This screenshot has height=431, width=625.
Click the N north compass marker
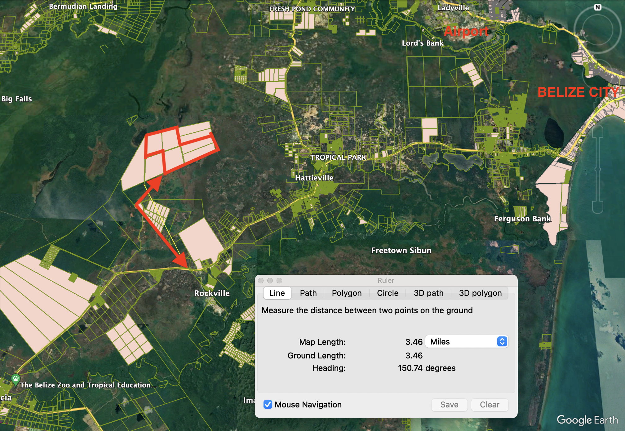(x=597, y=7)
